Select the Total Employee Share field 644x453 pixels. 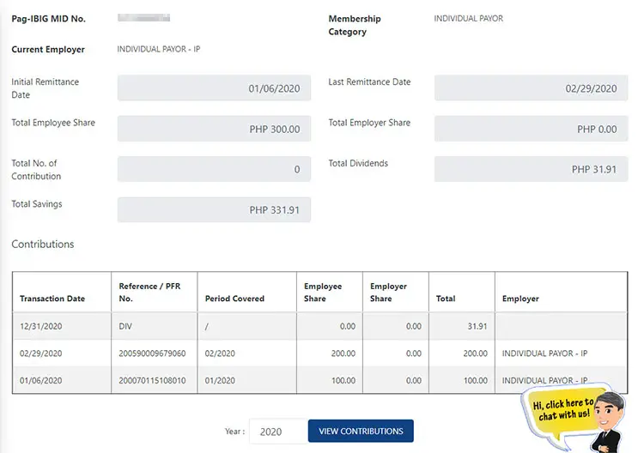[x=214, y=129]
